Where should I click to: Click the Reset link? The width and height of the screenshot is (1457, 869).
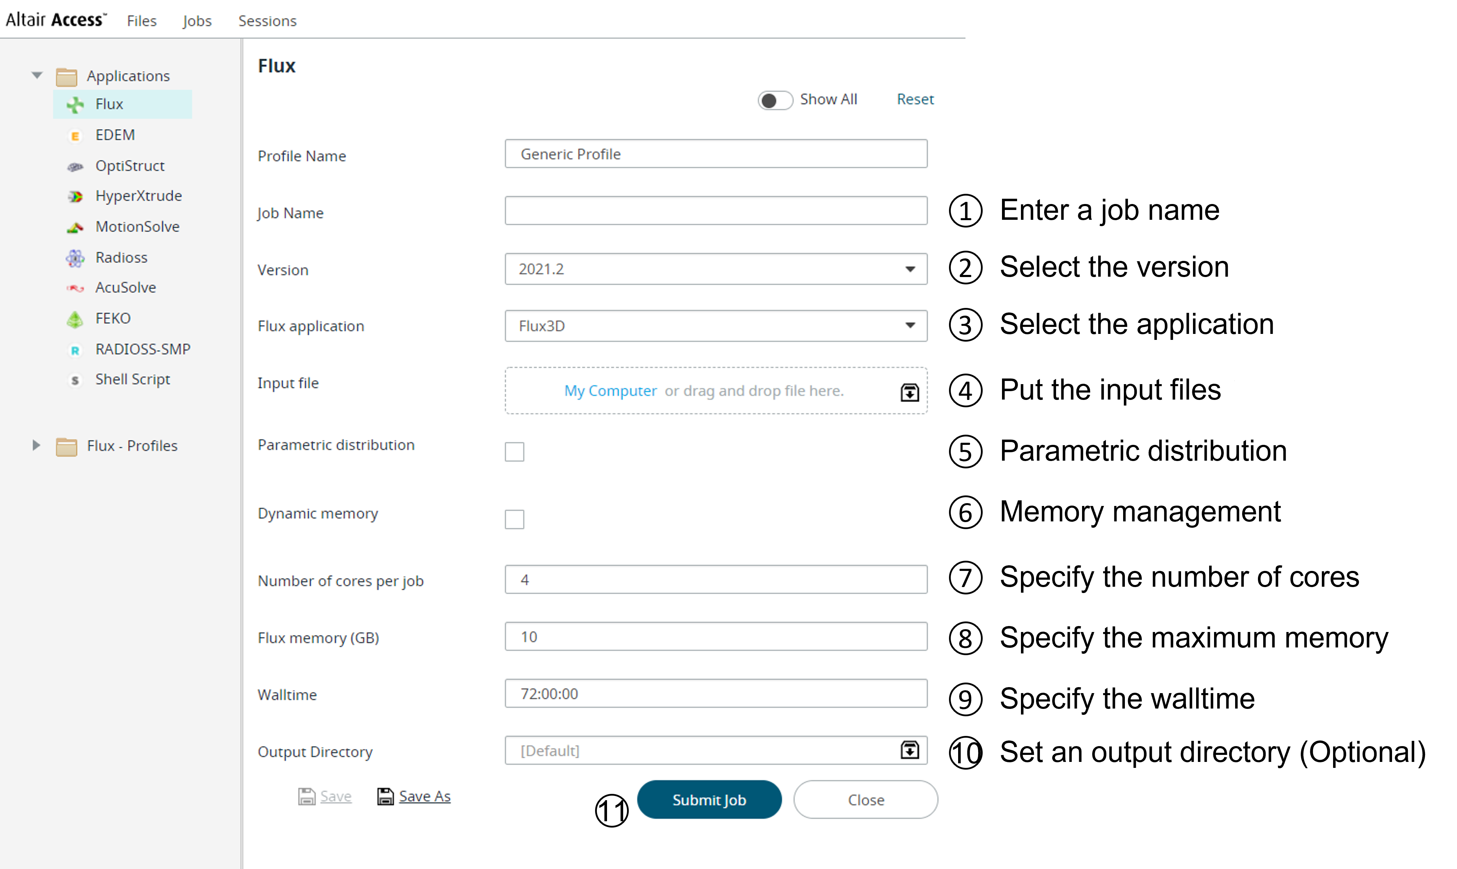click(x=915, y=100)
